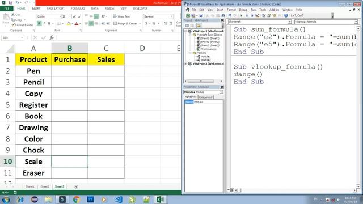Image resolution: width=363 pixels, height=204 pixels.
Task: Toggle Bold formatting in Excel ribbon
Action: 39,24
